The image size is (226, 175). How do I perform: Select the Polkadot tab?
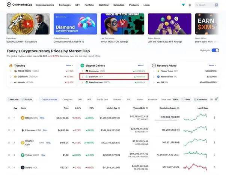[x=118, y=99]
